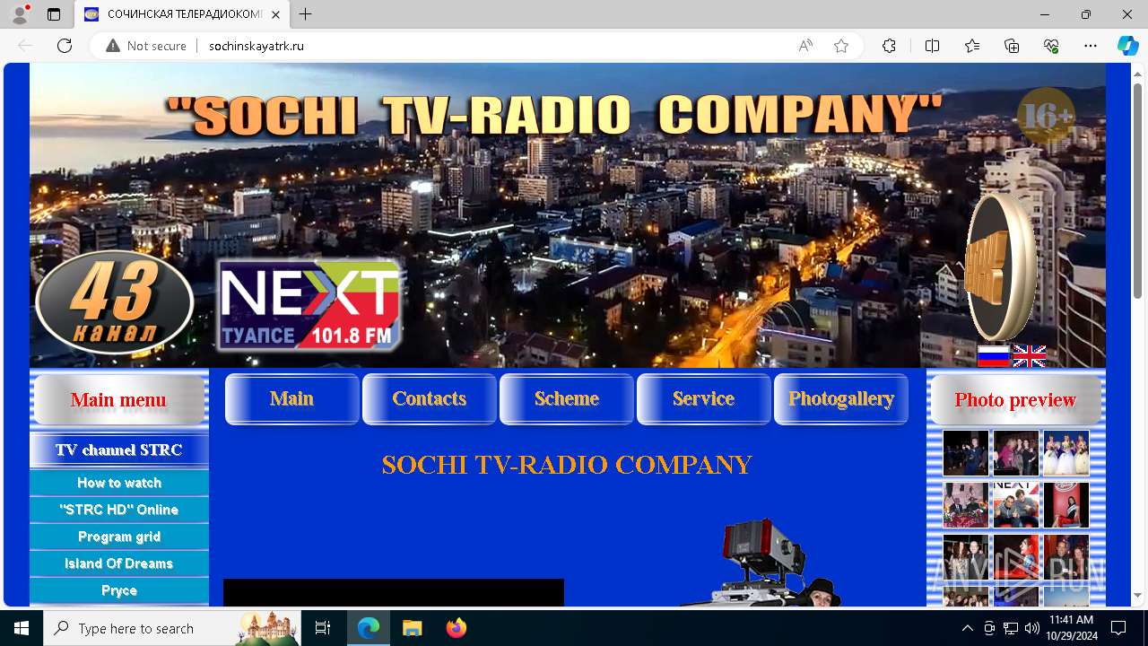The width and height of the screenshot is (1148, 646).
Task: Open first thumbnail in second preview row
Action: click(966, 504)
